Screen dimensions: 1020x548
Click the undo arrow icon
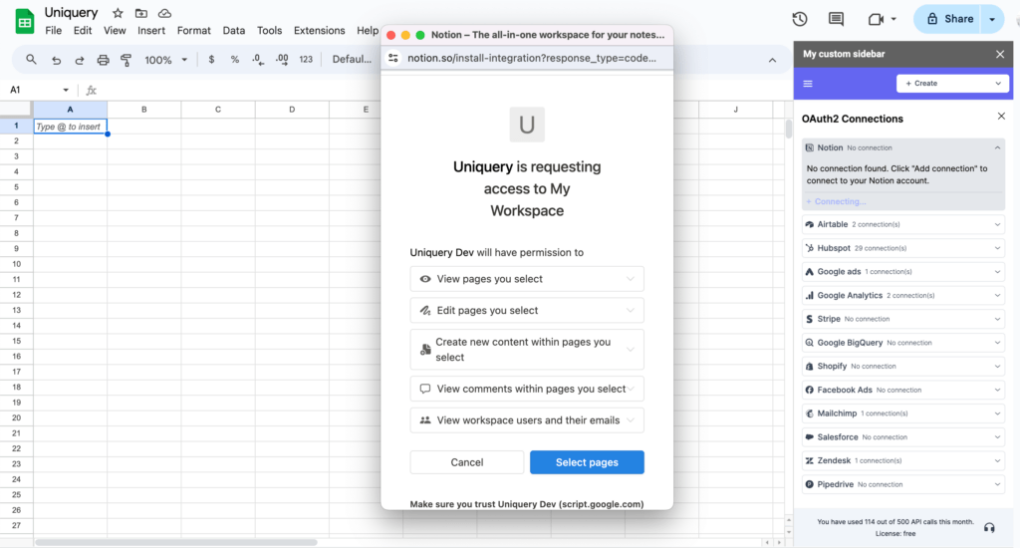pos(56,60)
